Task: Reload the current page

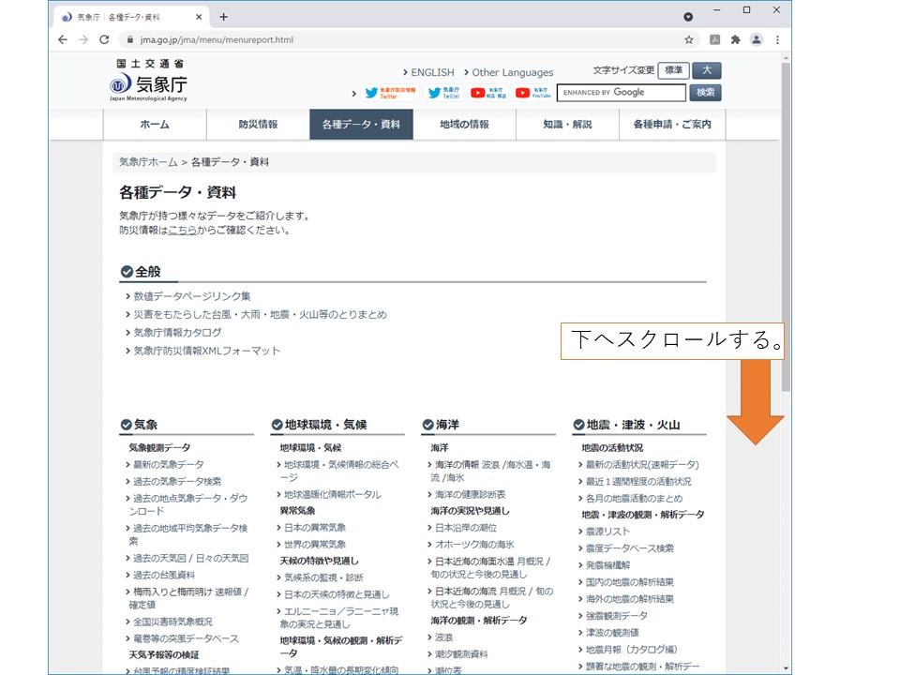Action: pos(104,39)
